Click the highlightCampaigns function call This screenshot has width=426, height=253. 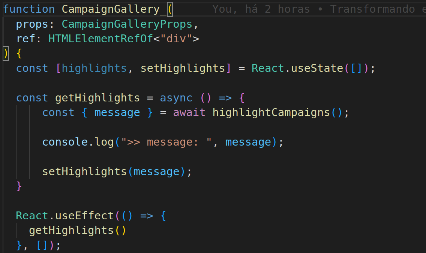271,112
